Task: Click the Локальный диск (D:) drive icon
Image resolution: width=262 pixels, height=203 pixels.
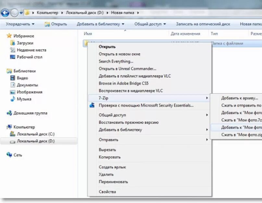Action: tap(13, 142)
